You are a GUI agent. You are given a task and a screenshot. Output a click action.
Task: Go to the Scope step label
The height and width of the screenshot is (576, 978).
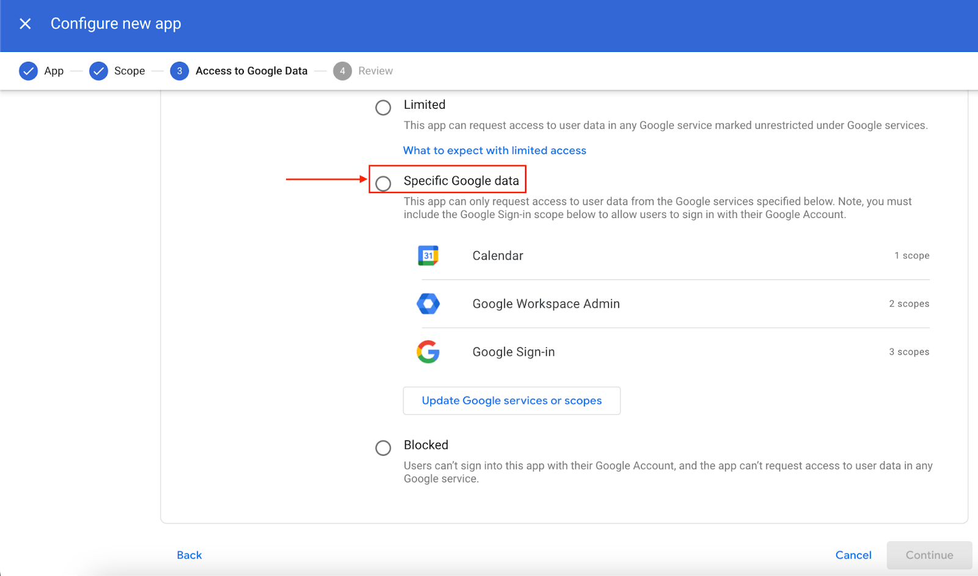point(130,71)
